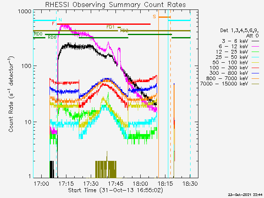264x198 pixels.
Task: Click the '50 - 100 keV' legend label
Action: 230,62
